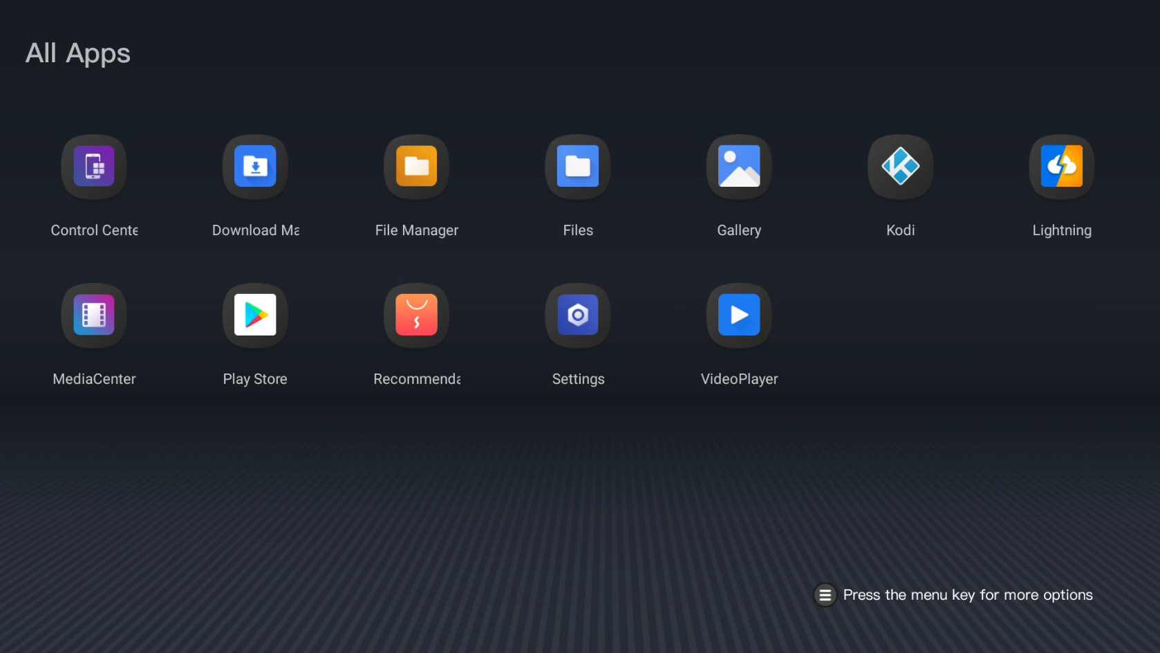Launch the VideoPlayer play icon
Screen dimensions: 1160x653
(x=739, y=315)
